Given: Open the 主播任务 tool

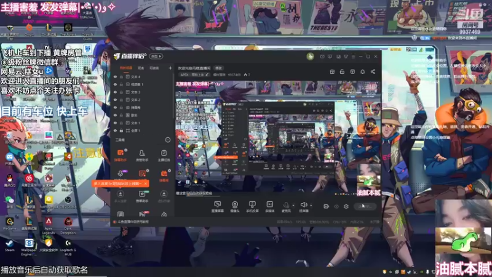Looking at the screenshot, I should coord(164,155).
